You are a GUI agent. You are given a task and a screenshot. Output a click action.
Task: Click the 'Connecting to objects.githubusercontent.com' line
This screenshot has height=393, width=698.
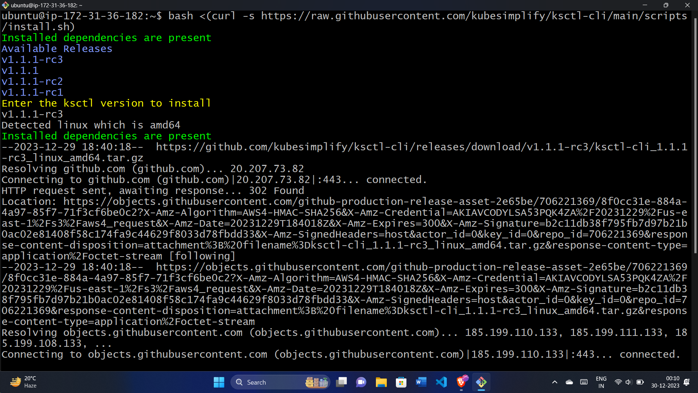[341, 354]
